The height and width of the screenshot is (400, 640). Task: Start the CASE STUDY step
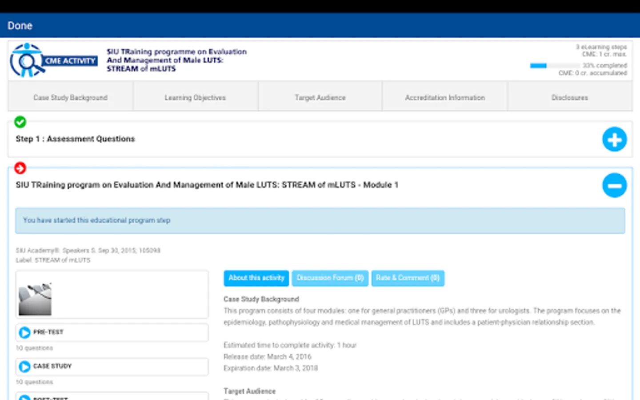click(112, 367)
